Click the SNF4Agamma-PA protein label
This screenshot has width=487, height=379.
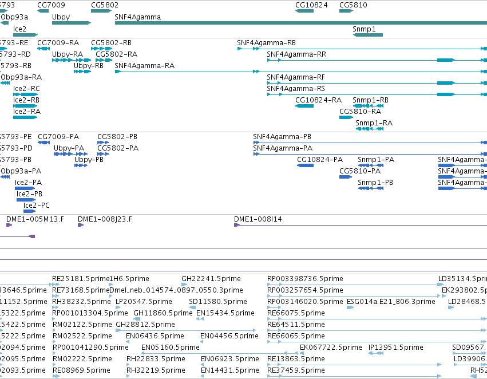point(283,148)
